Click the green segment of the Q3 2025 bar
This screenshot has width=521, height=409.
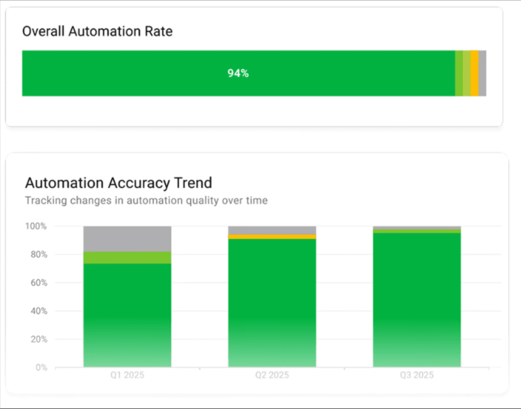[416, 297]
